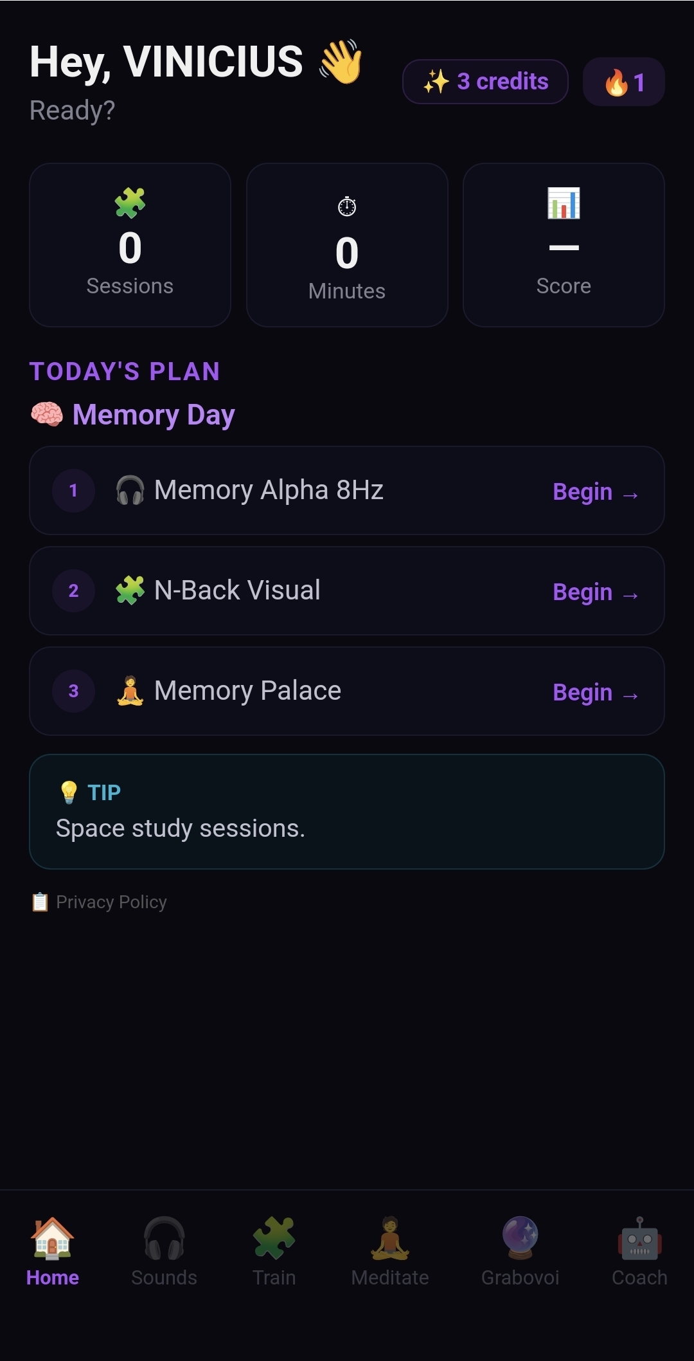This screenshot has height=1361, width=694.
Task: Click the brain emoji next to Memory Day
Action: tap(44, 414)
